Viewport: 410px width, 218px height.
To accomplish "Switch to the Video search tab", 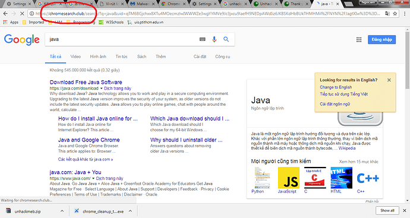I will point(75,56).
